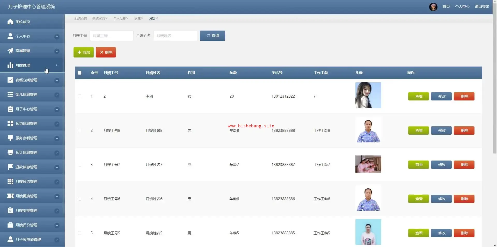497x247 pixels.
Task: Check the checkbox for row 李四
Action: [x=79, y=96]
